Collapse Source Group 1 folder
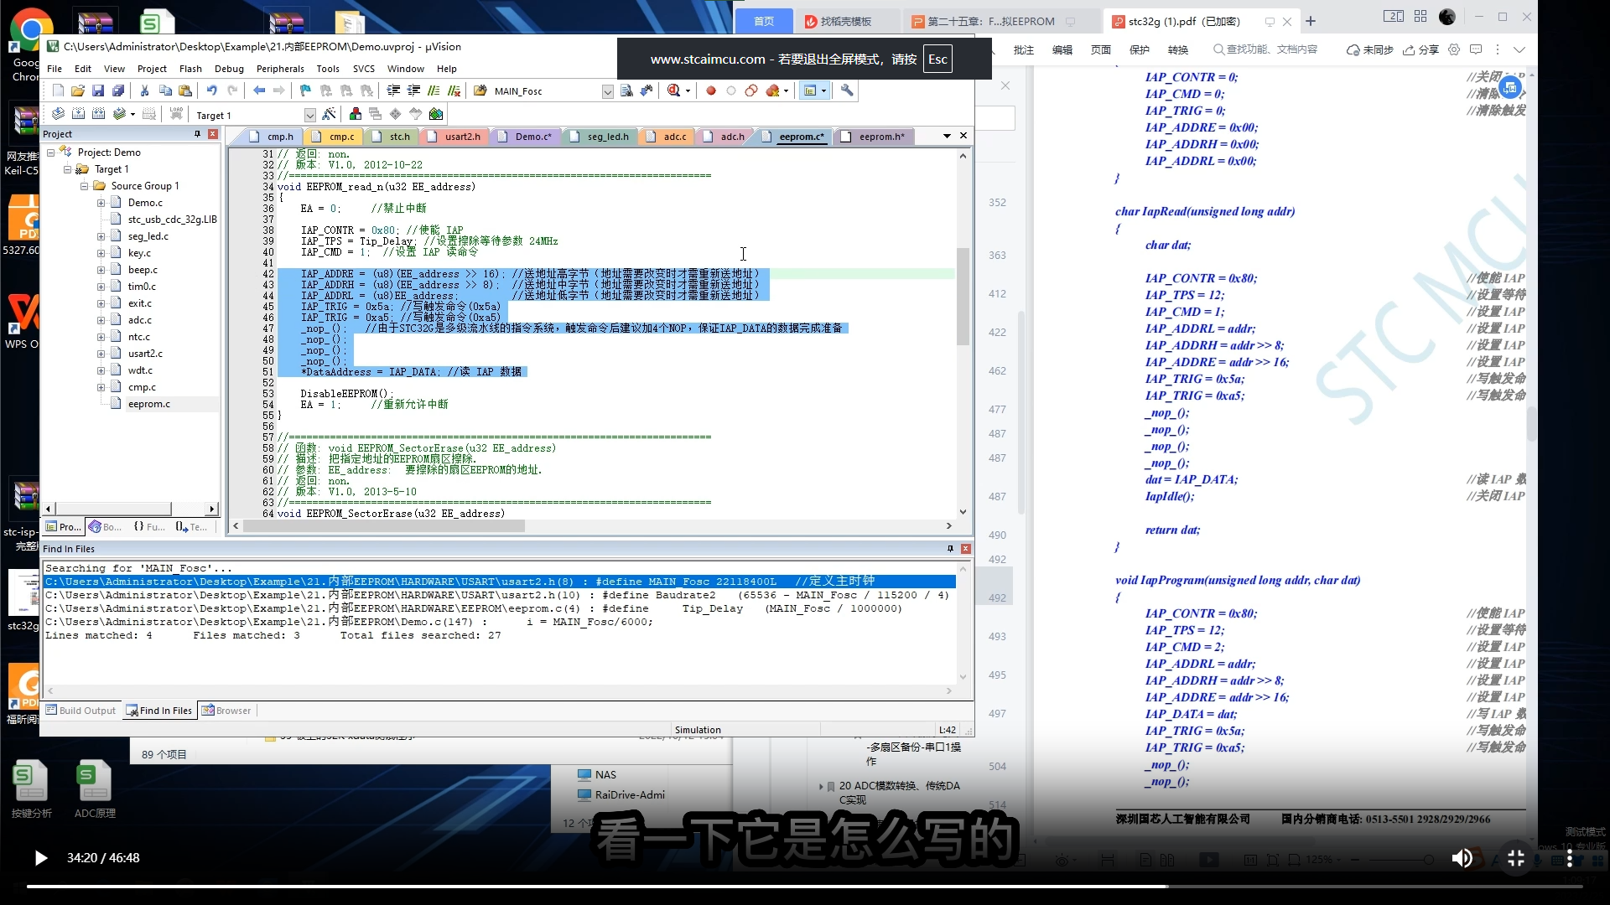This screenshot has width=1610, height=905. pos(84,186)
